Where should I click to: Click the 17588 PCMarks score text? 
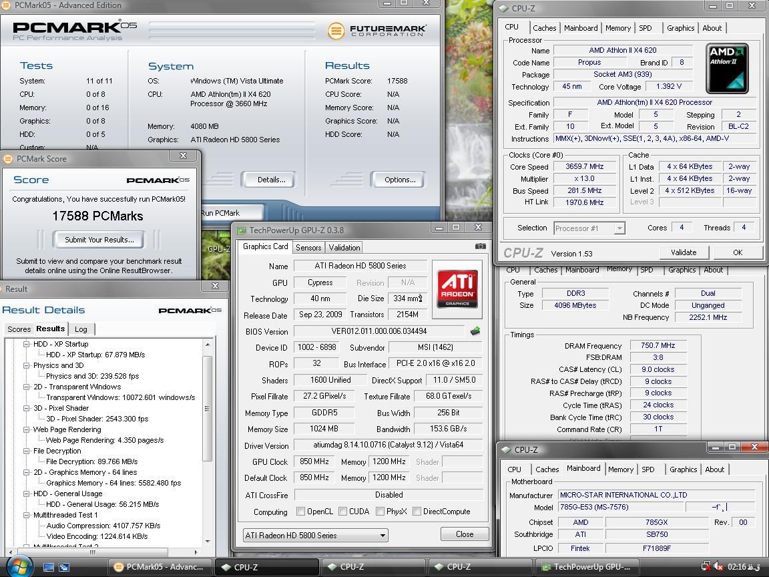click(x=97, y=216)
